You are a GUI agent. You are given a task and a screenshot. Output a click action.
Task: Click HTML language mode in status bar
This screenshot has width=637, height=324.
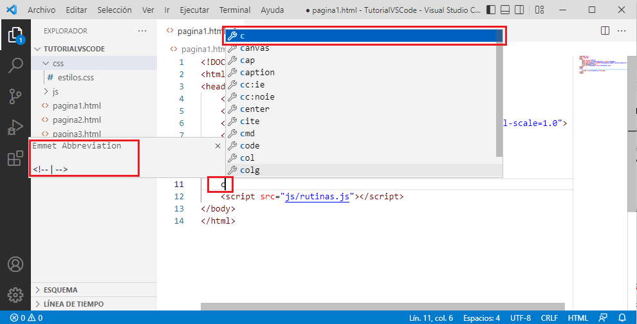click(578, 318)
